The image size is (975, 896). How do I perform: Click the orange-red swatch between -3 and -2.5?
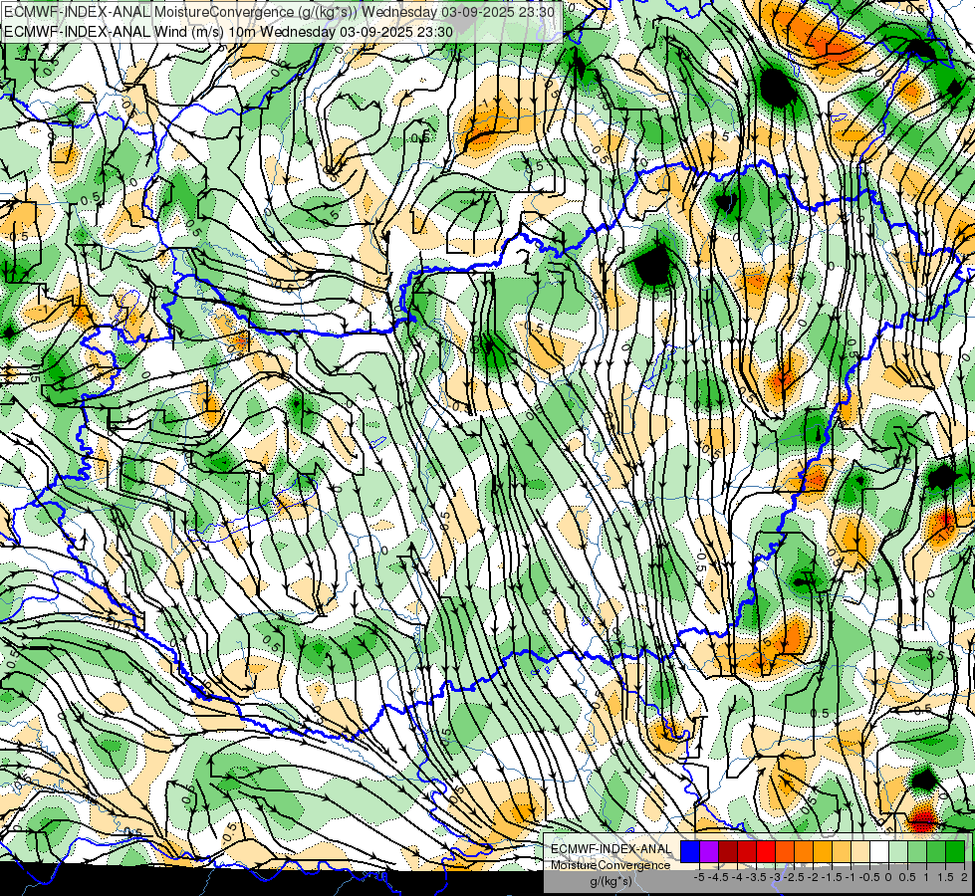pyautogui.click(x=785, y=852)
